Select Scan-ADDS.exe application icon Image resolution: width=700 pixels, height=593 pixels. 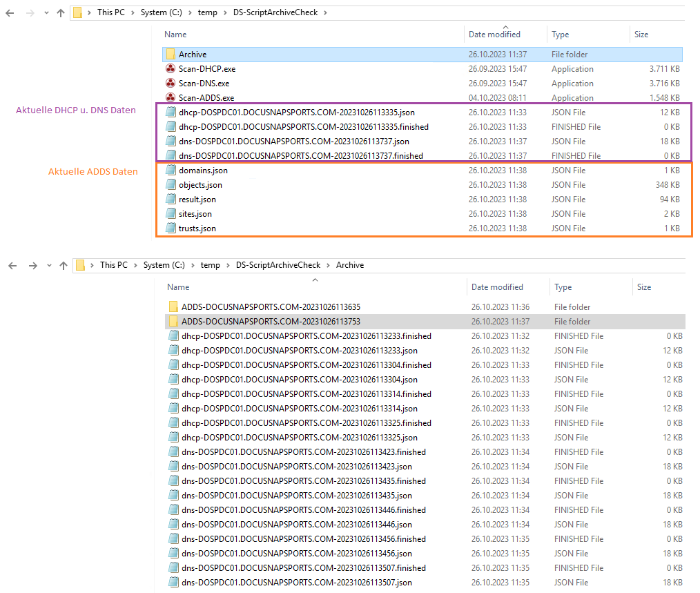[x=171, y=97]
